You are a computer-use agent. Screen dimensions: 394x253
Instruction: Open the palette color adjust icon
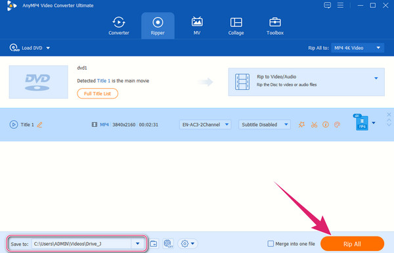point(338,124)
